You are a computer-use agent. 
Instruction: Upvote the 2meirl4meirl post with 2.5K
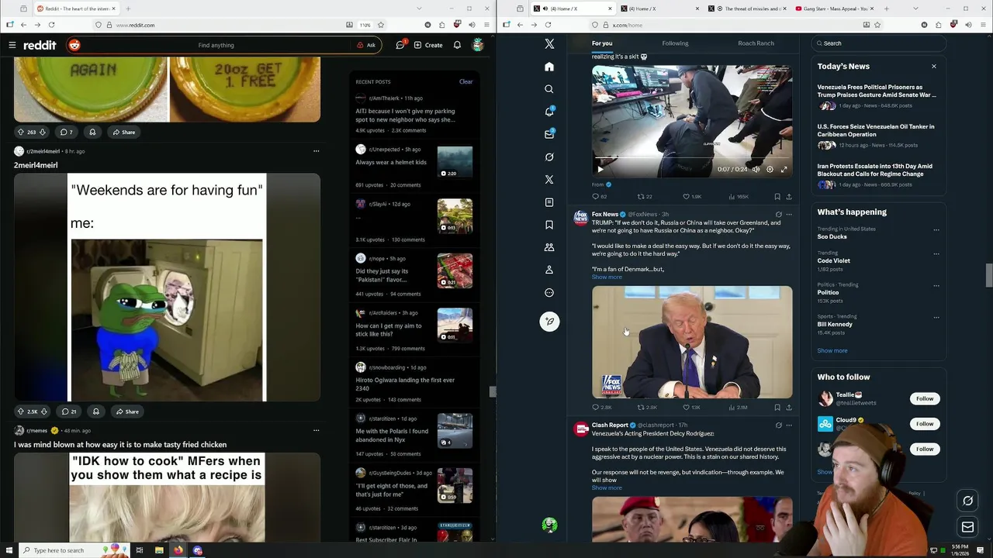pos(21,412)
